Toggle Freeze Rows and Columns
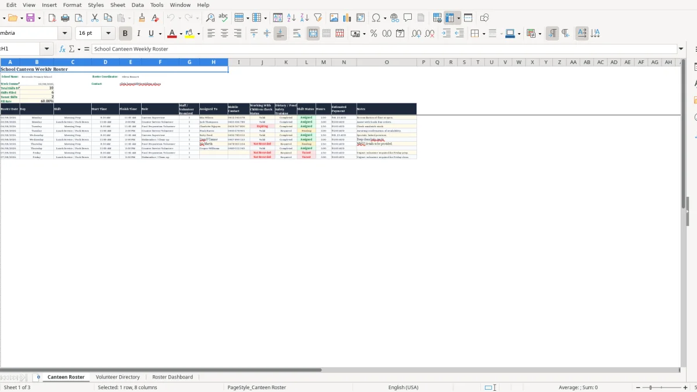Viewport: 697px width, 392px height. point(450,18)
